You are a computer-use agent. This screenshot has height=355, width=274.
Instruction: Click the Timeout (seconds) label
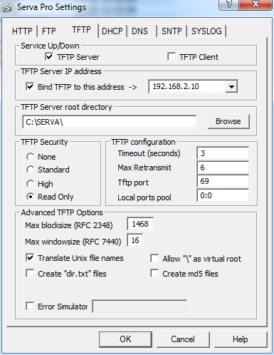[149, 153]
